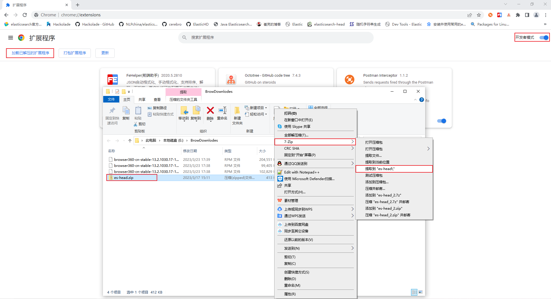Open the quick access toolbar customize dropdown
This screenshot has height=299, width=551.
[x=129, y=91]
